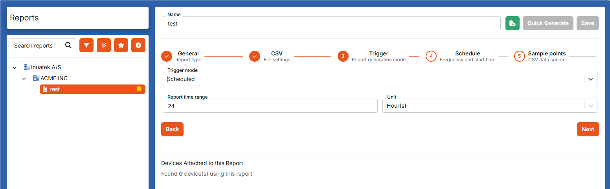610x189 pixels.
Task: Click the search magnifier icon
Action: pyautogui.click(x=68, y=45)
